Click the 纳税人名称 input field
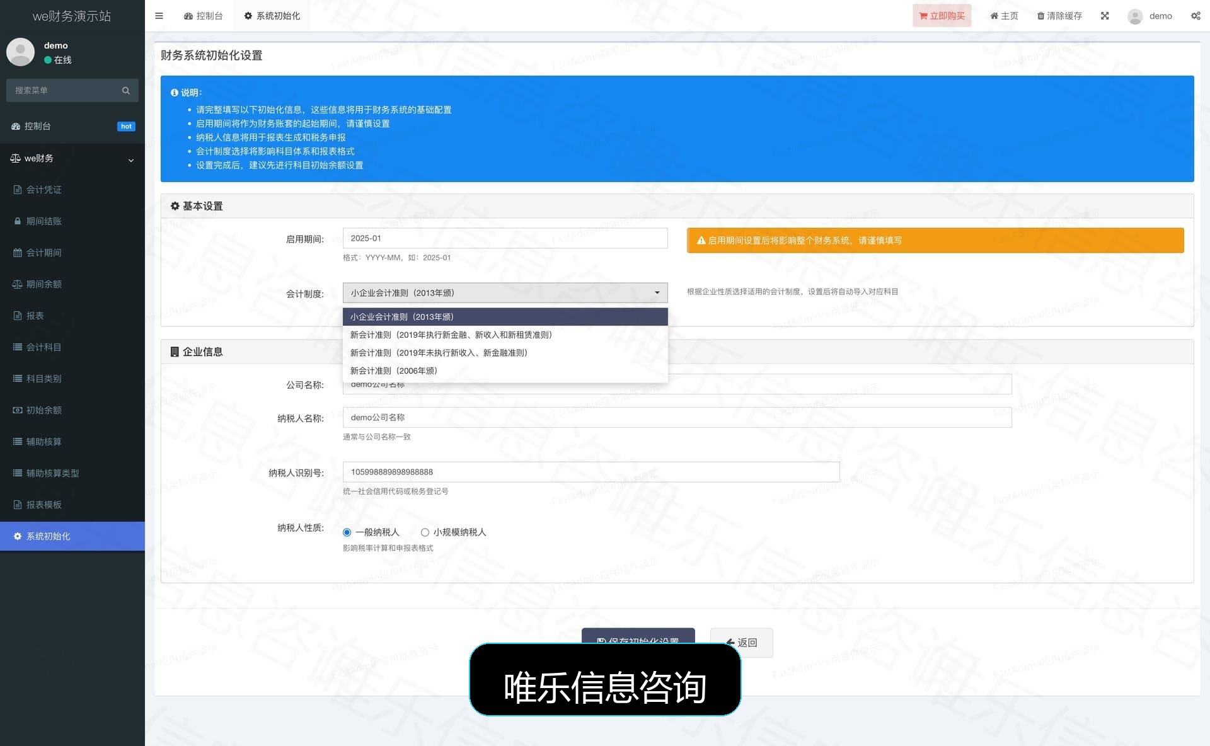The width and height of the screenshot is (1210, 746). coord(677,417)
